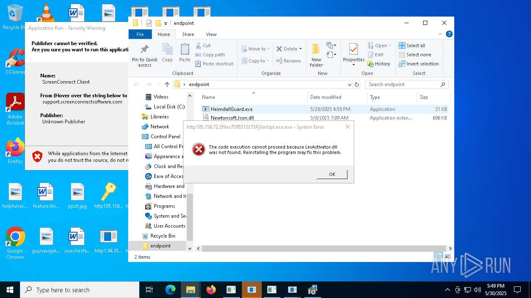Expand the address bar history dropdown

[x=349, y=84]
